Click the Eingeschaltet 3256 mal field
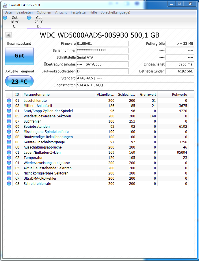This screenshot has height=261, width=199. (180, 64)
